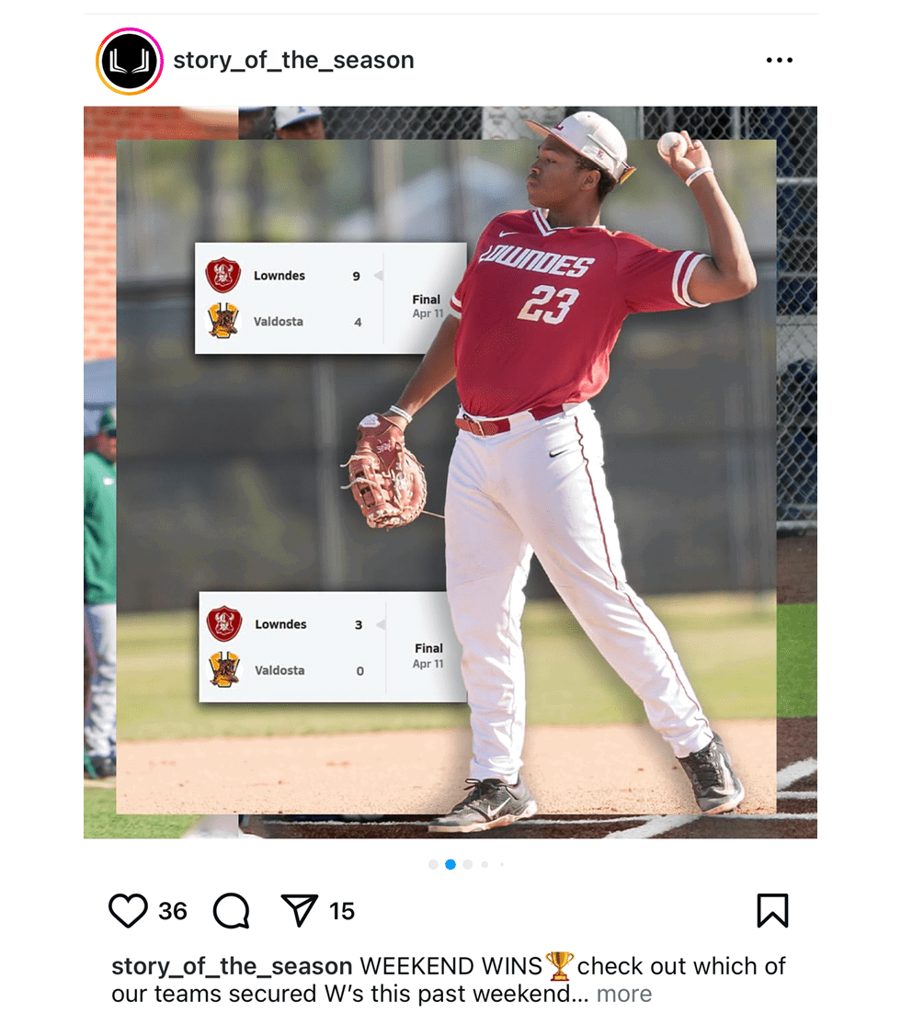
Task: Click the 36 likes count
Action: [x=173, y=911]
